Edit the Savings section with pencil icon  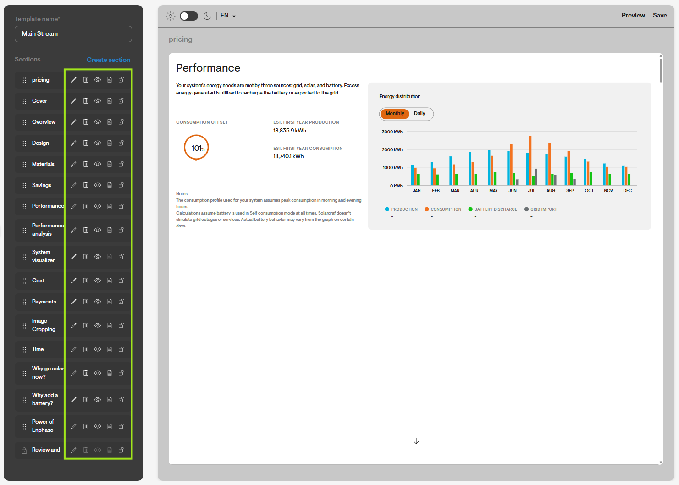click(73, 185)
